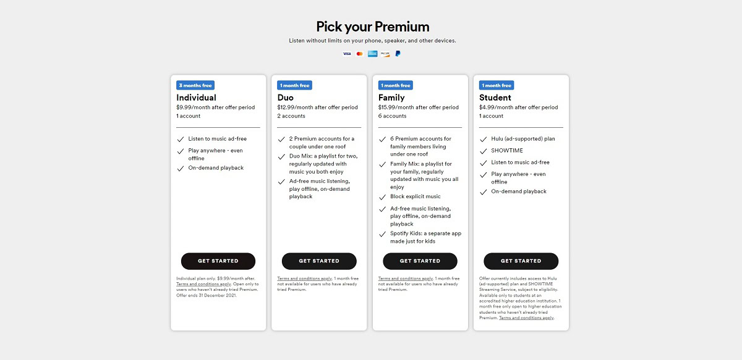This screenshot has width=742, height=360.
Task: Open Terms and conditions link under Individual
Action: point(195,284)
